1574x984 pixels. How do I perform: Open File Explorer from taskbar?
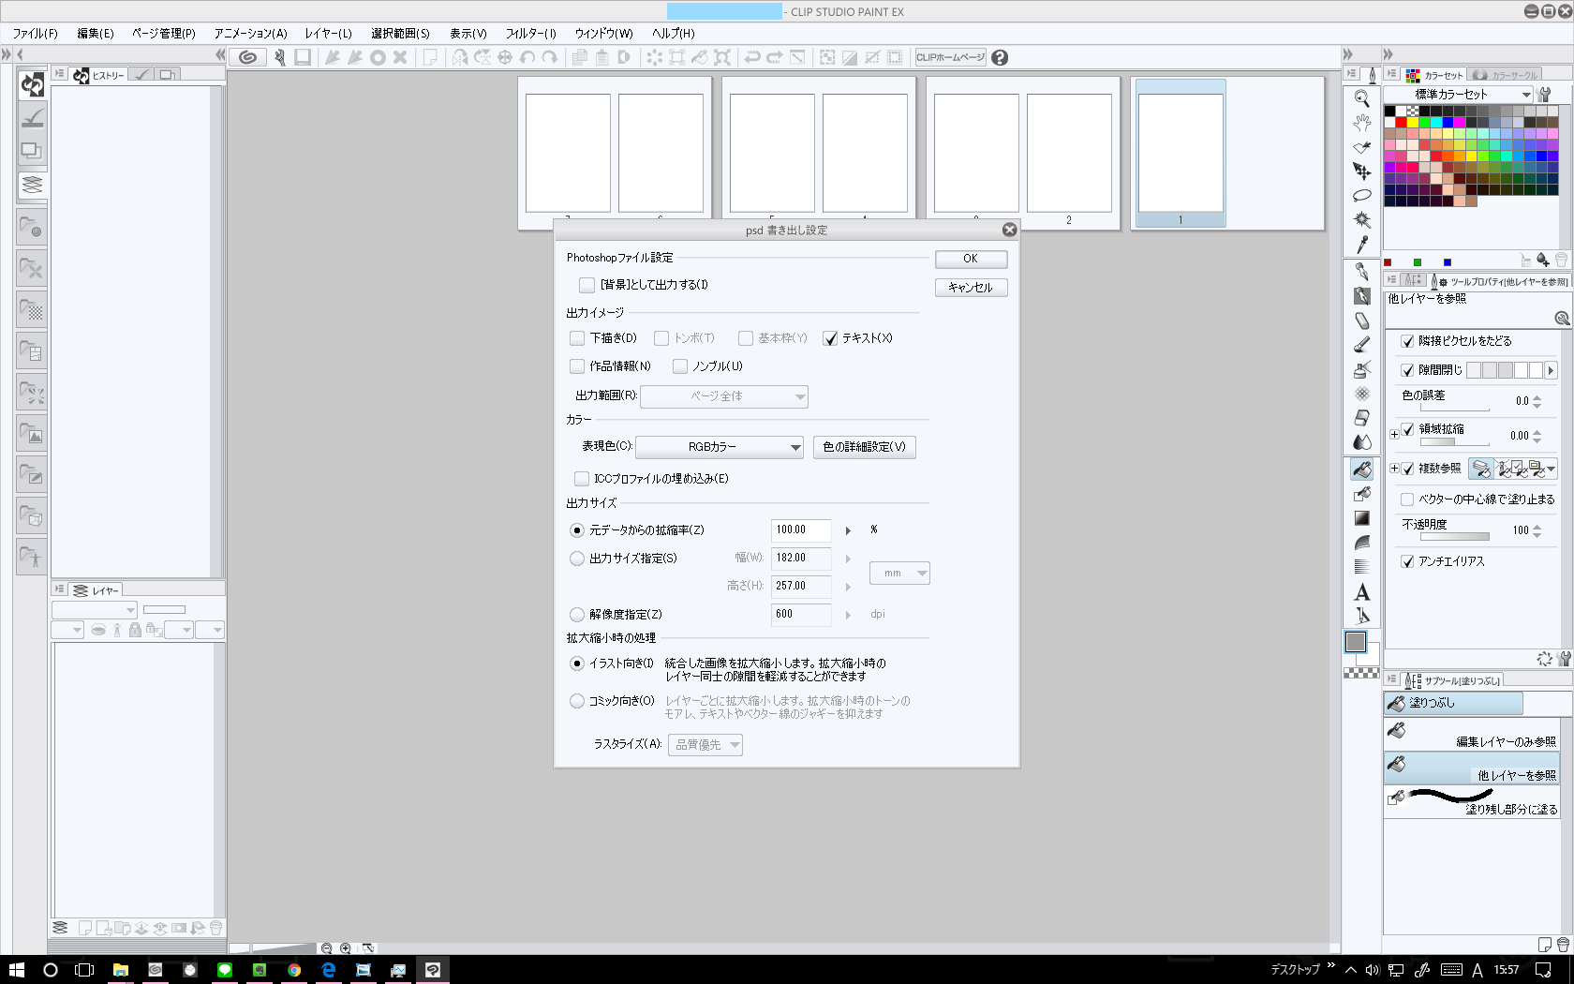[121, 970]
